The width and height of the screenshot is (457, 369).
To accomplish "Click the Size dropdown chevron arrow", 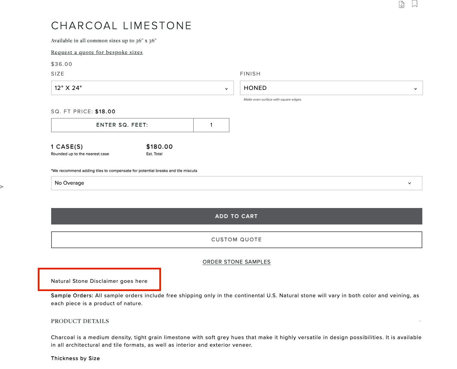I will [226, 89].
